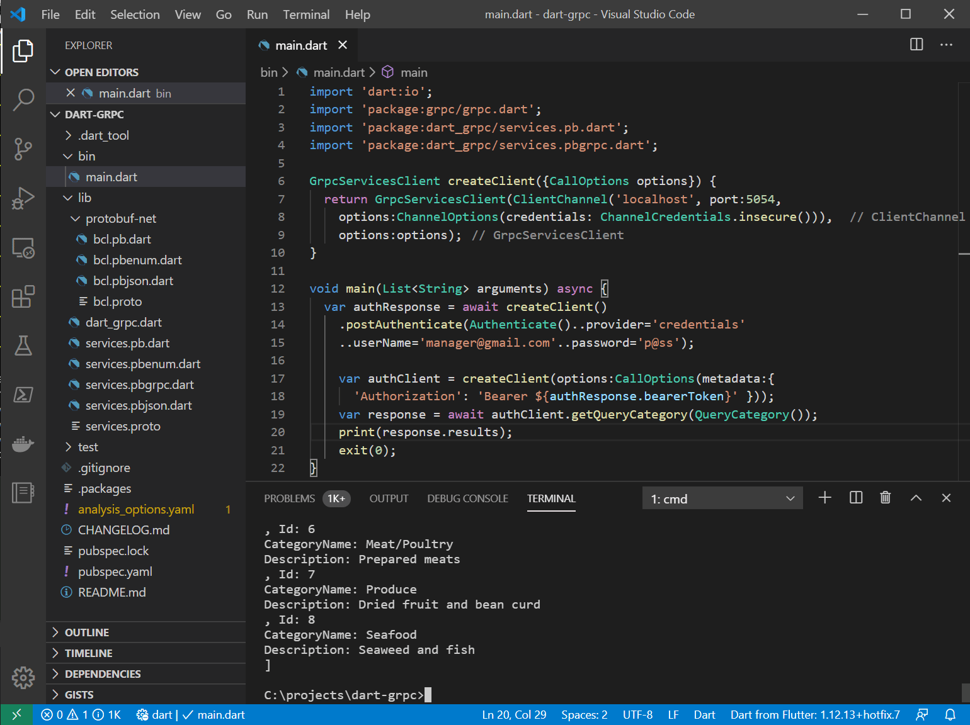Open the Explorer view in activity bar
Screen dimensions: 970x725
23,50
